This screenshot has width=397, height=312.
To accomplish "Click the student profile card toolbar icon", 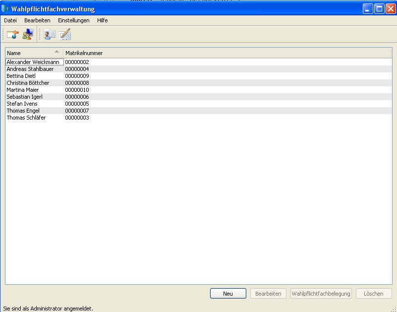I will 50,35.
